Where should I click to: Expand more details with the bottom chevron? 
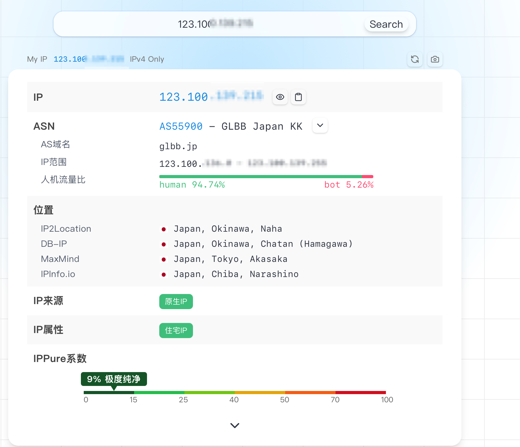coord(235,426)
